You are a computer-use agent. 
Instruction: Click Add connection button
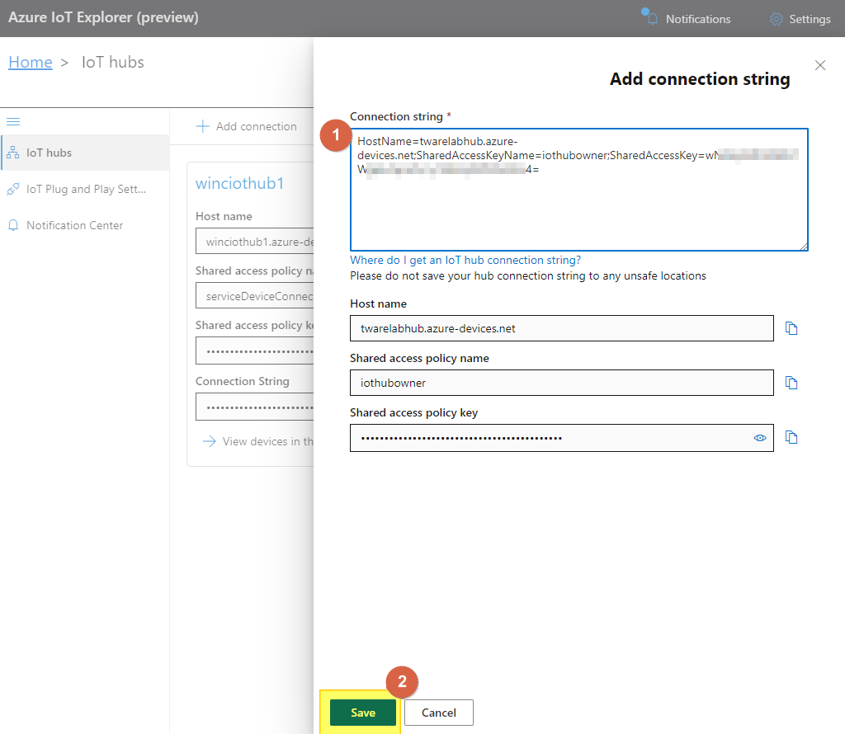[x=246, y=126]
